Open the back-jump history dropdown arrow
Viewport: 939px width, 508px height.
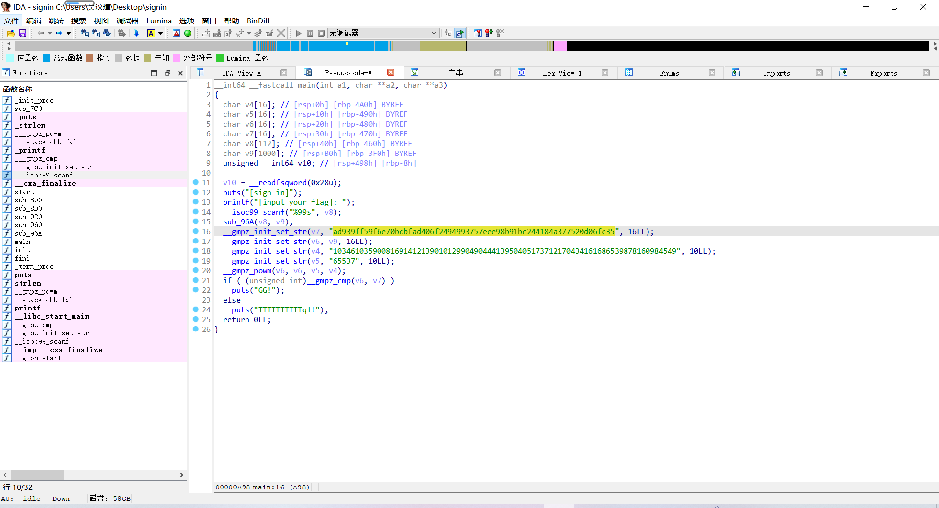50,33
